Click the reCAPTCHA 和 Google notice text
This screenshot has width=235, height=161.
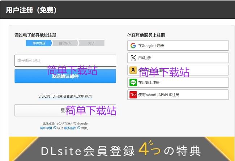pos(65,124)
